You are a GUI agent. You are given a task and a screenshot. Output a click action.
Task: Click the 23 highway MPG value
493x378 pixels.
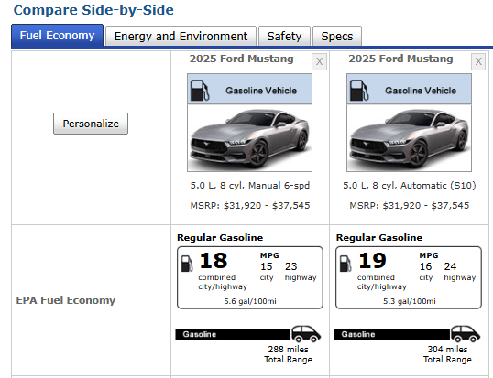291,266
